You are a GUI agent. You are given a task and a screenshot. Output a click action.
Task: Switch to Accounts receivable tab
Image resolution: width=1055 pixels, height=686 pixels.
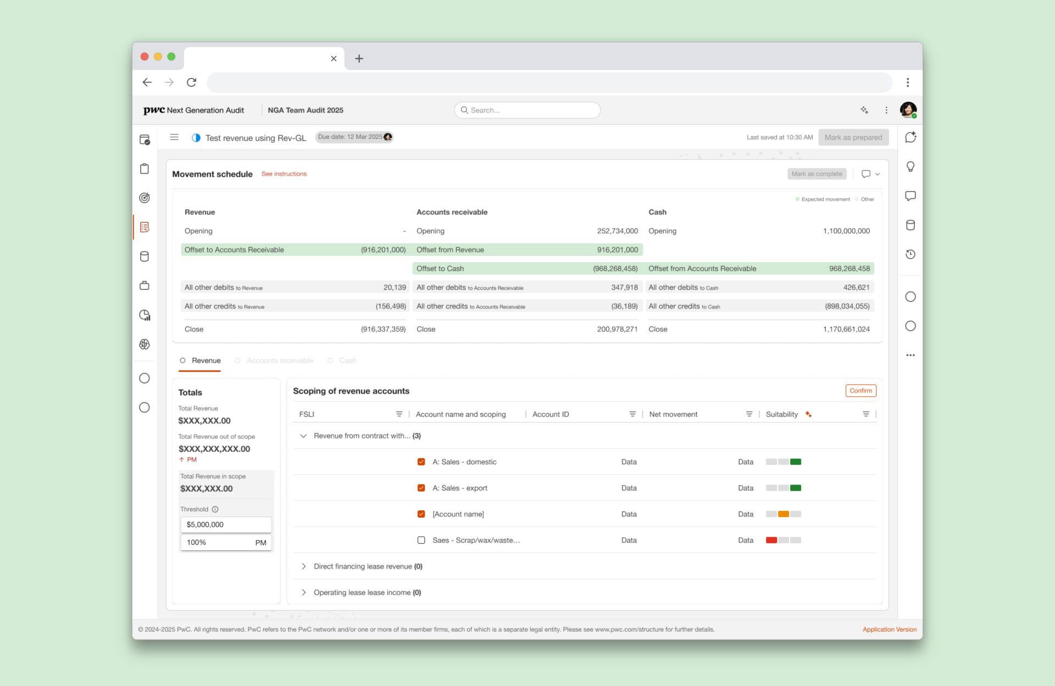(x=280, y=361)
